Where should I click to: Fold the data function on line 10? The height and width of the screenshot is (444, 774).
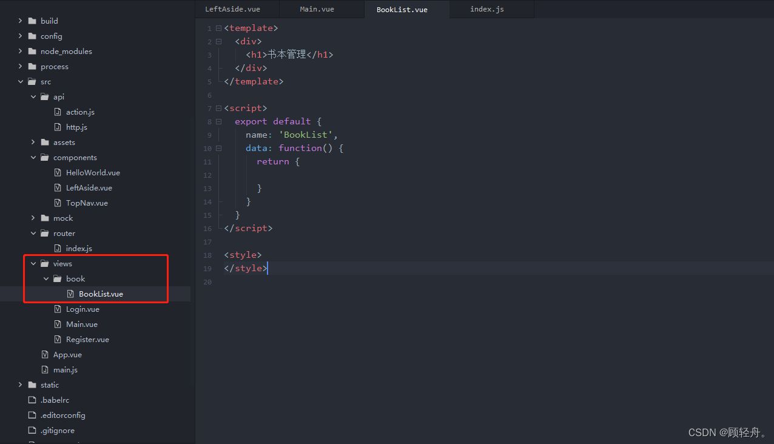click(218, 149)
